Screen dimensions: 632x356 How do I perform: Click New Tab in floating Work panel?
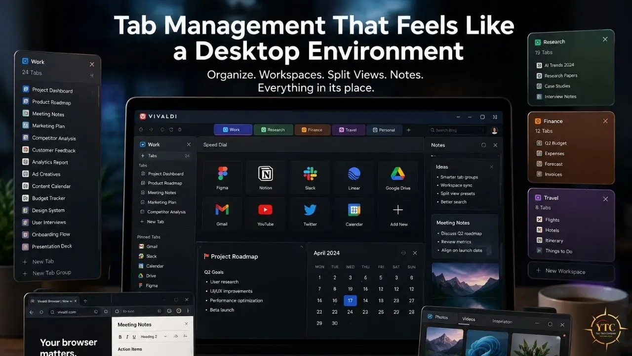(38, 261)
